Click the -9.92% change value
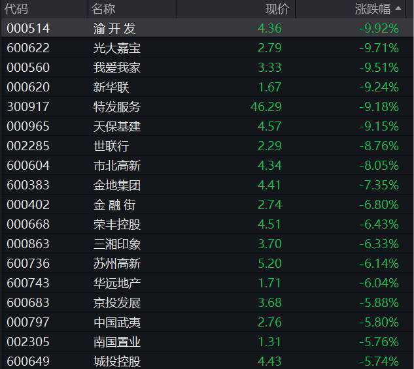 379,29
